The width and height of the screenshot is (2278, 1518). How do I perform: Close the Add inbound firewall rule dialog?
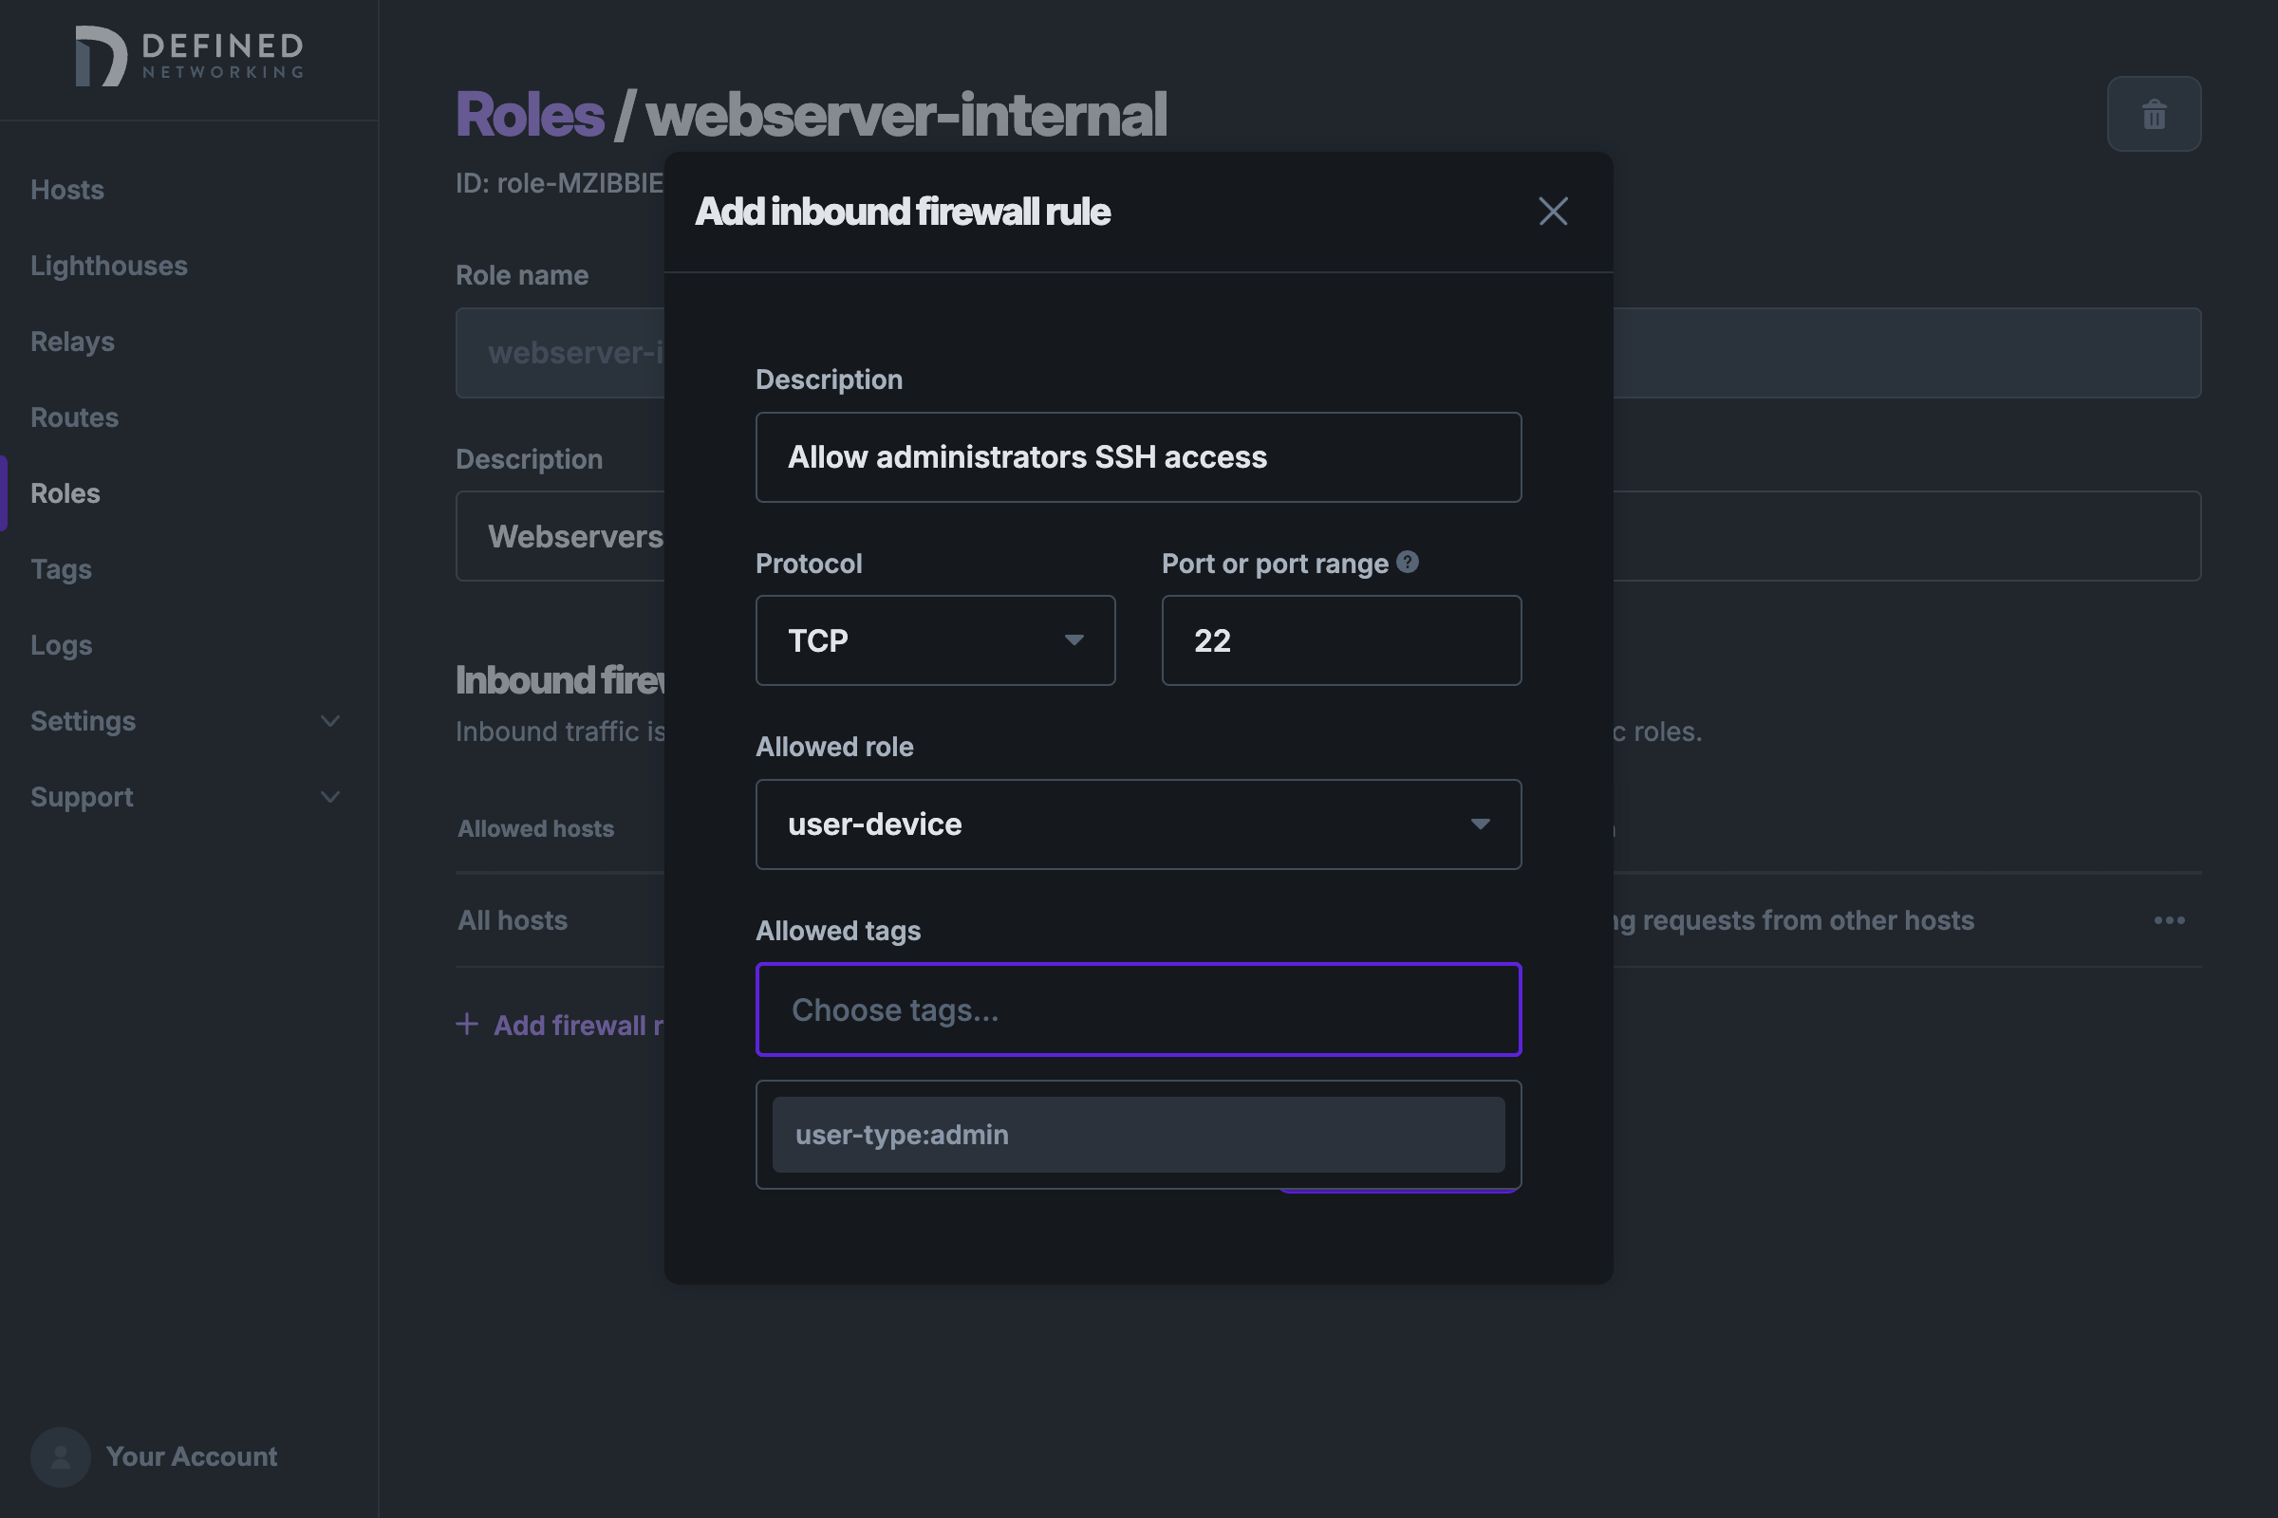tap(1554, 211)
